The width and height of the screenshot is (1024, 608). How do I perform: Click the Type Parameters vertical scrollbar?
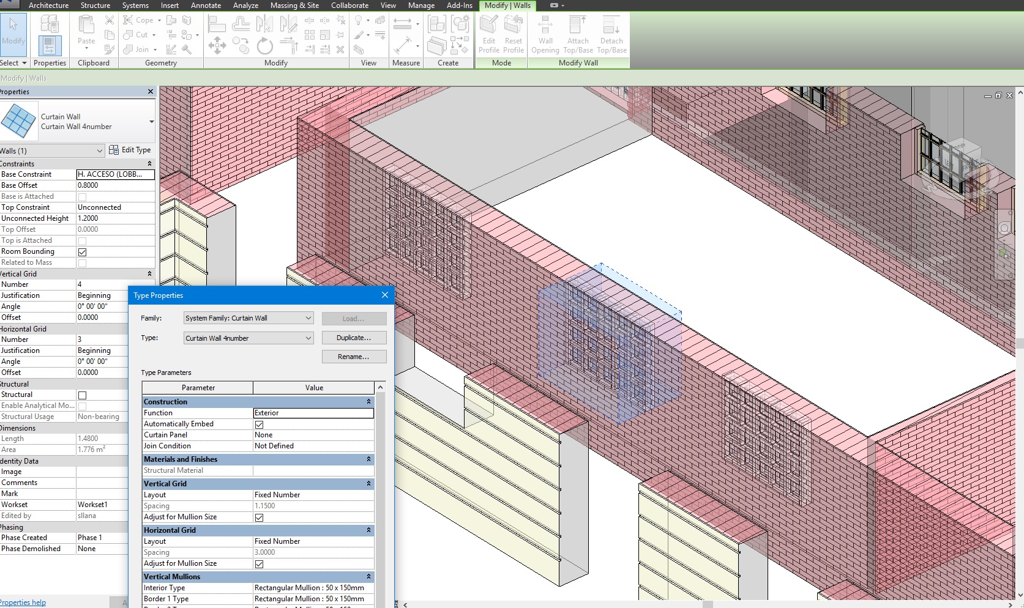tap(380, 489)
